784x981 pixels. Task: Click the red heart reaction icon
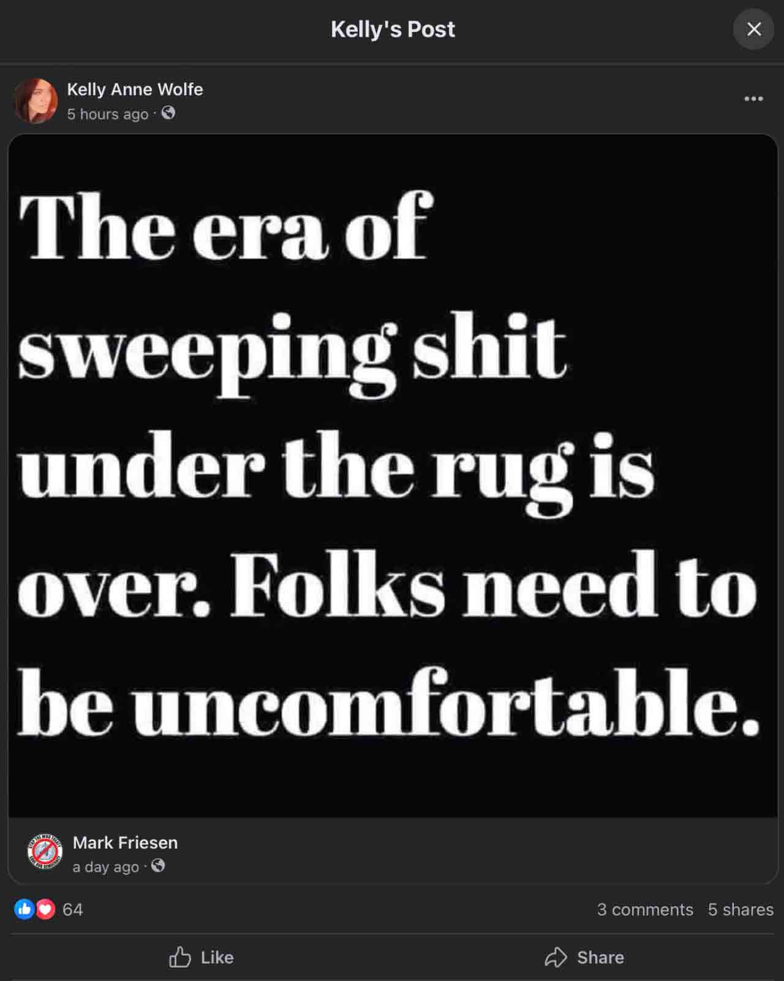pos(45,909)
